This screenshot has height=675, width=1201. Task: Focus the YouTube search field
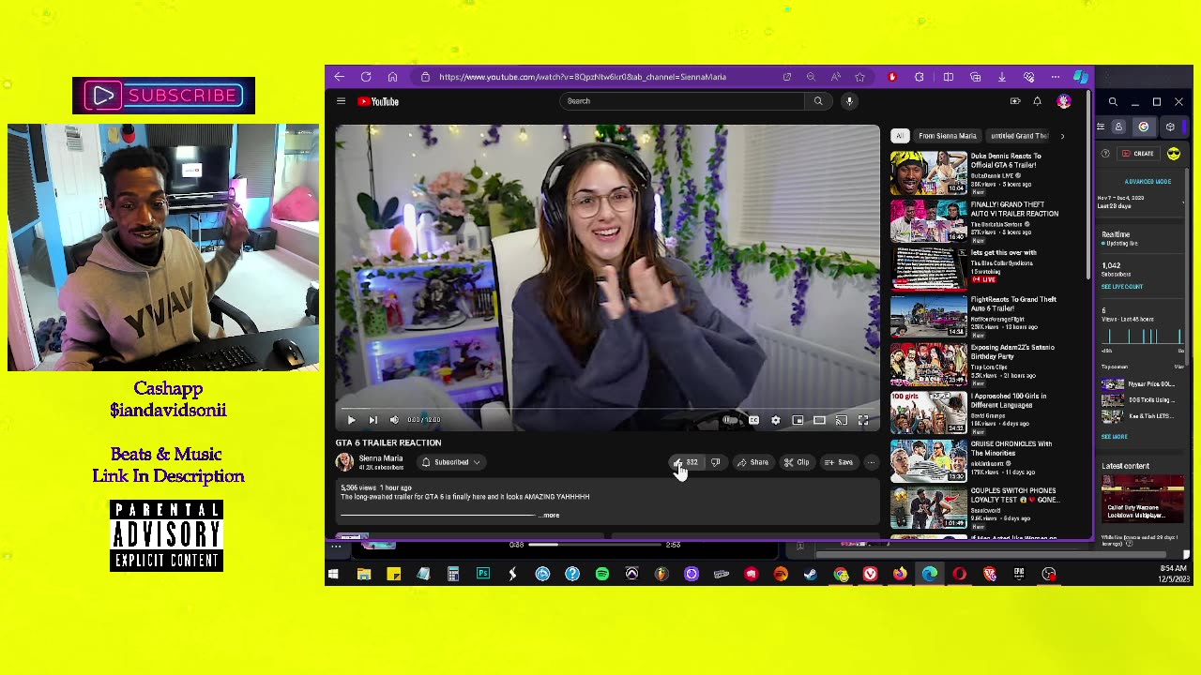pyautogui.click(x=681, y=101)
